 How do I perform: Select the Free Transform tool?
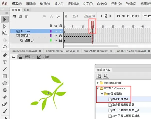pos(5,33)
